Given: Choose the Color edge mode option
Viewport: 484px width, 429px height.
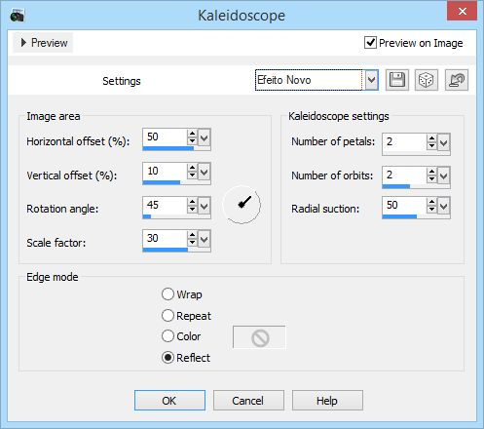Looking at the screenshot, I should point(168,336).
